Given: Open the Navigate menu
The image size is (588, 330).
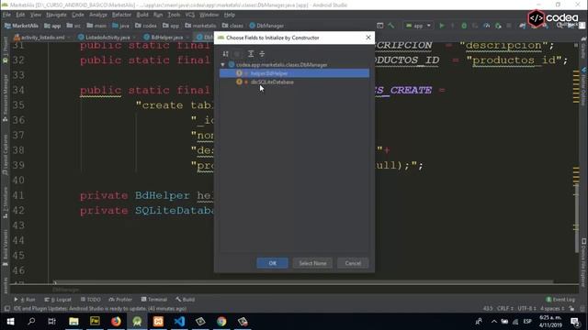Looking at the screenshot, I should click(x=56, y=15).
